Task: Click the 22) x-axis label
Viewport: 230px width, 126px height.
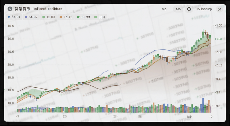Action: (x=65, y=117)
